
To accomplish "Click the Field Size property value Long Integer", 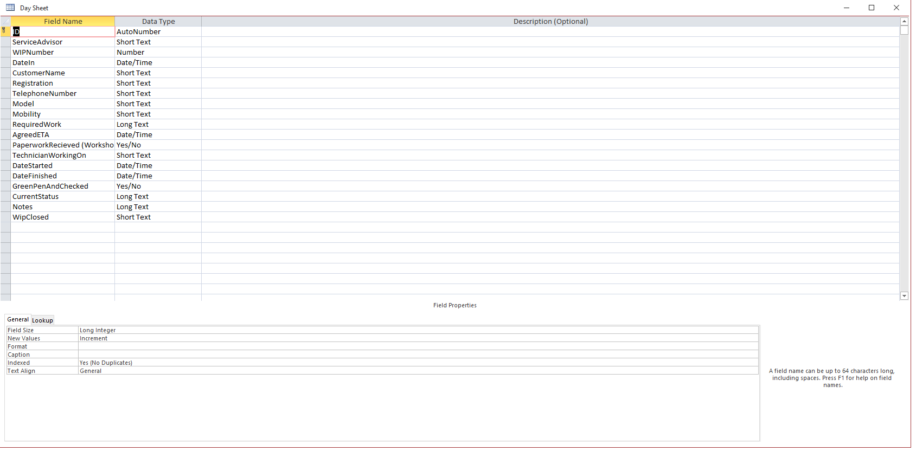I will coord(418,330).
